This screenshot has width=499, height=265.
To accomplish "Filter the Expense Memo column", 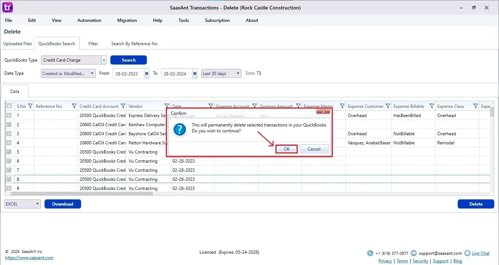I will pos(342,106).
